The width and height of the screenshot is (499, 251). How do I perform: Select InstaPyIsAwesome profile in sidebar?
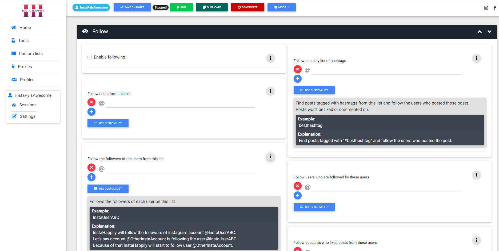33,95
